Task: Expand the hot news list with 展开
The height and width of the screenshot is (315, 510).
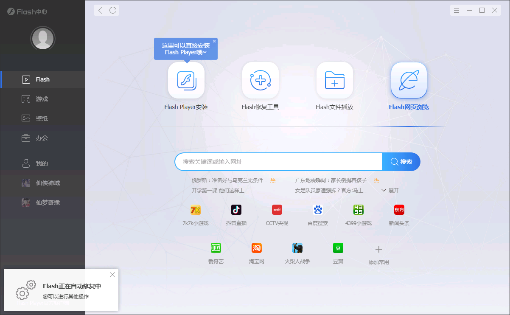Action: 390,191
